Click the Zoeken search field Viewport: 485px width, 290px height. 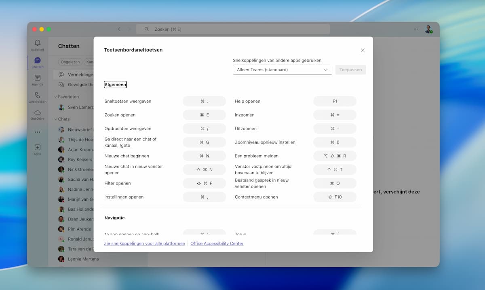232,29
